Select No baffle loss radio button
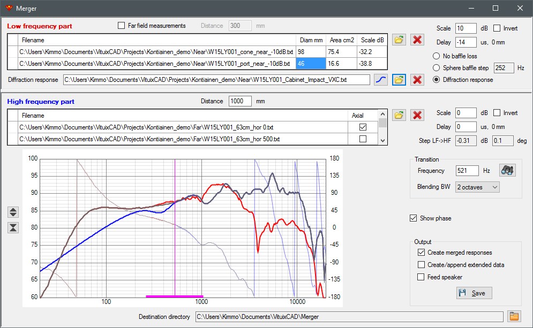This screenshot has width=533, height=328. click(x=436, y=56)
